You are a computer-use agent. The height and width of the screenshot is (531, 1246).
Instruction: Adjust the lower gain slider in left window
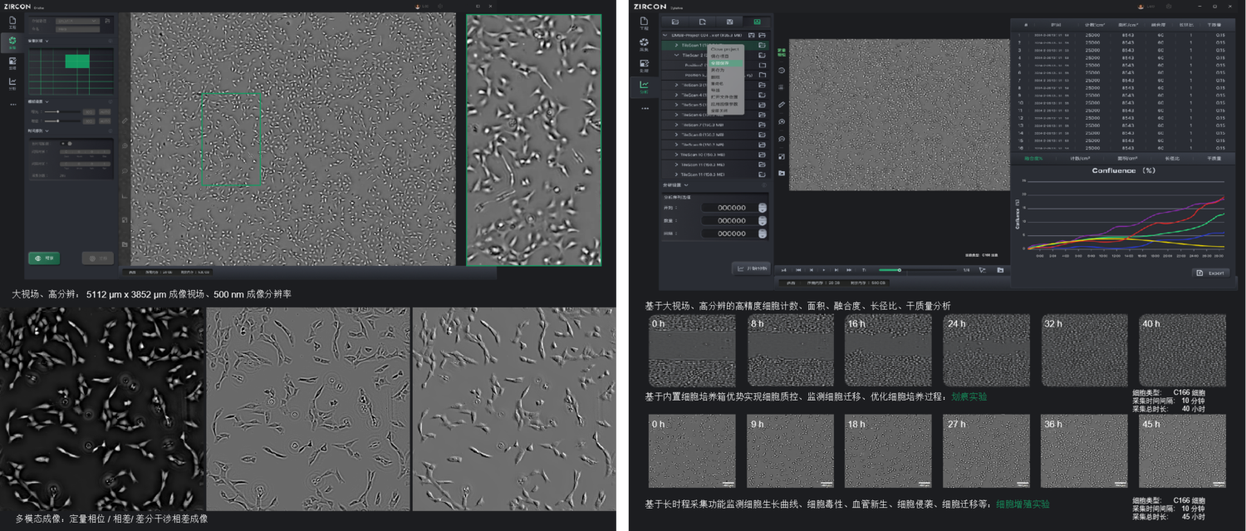(61, 120)
